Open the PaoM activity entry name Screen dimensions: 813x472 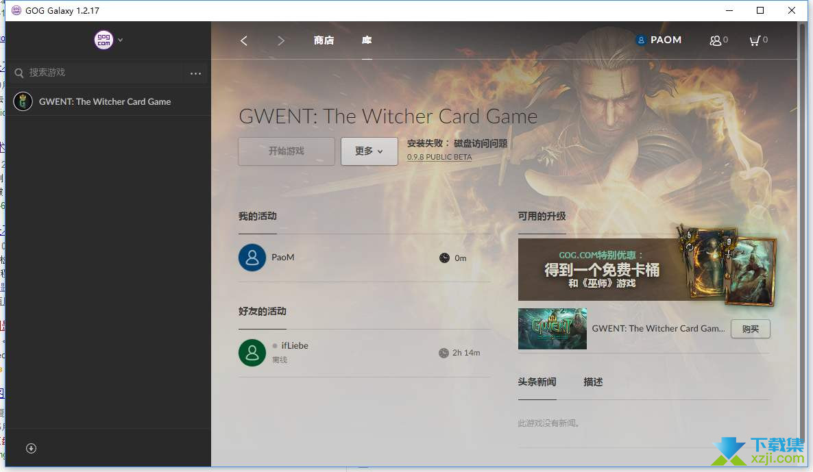click(x=282, y=258)
